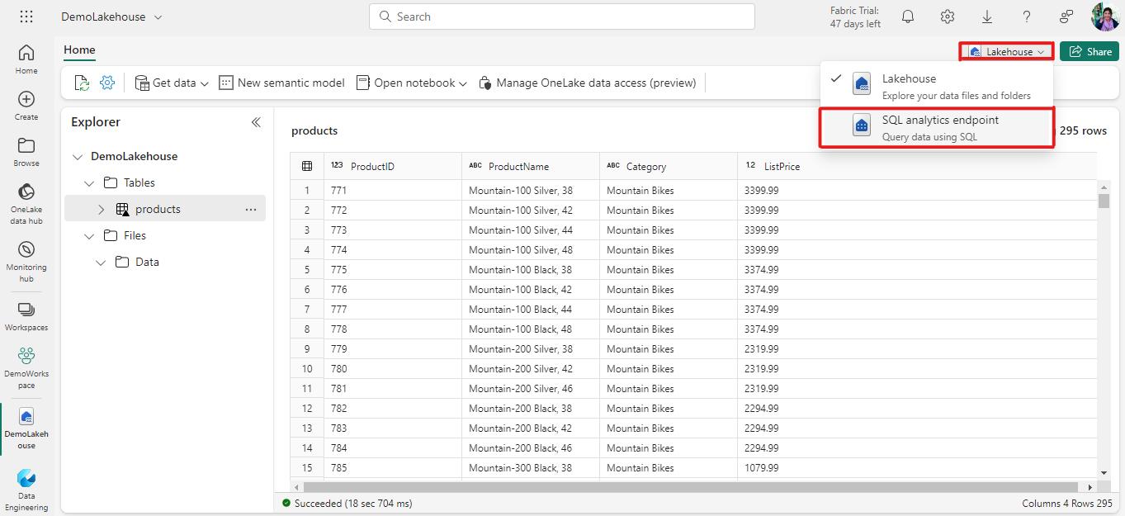
Task: Click Manage OneLake data access (preview)
Action: pos(587,83)
